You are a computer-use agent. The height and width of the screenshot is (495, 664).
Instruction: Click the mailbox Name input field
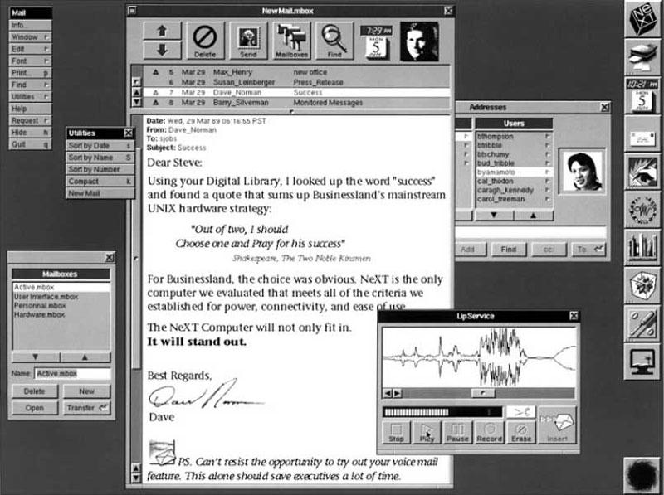click(72, 374)
